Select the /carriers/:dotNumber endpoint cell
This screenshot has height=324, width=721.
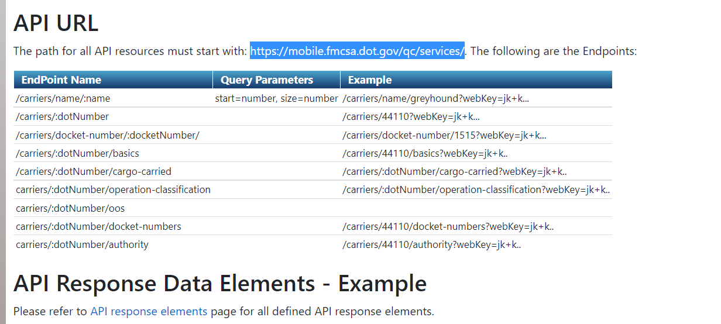point(63,116)
